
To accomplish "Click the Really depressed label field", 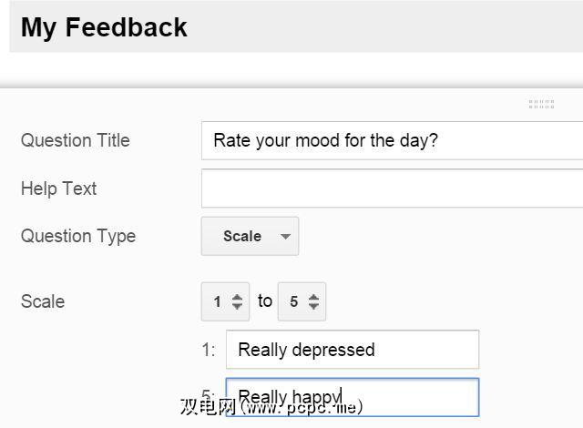I will coord(353,350).
